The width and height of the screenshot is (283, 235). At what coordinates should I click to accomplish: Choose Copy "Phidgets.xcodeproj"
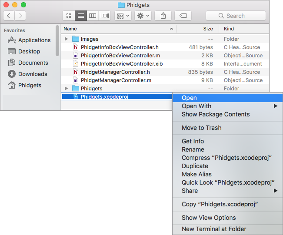pyautogui.click(x=228, y=204)
